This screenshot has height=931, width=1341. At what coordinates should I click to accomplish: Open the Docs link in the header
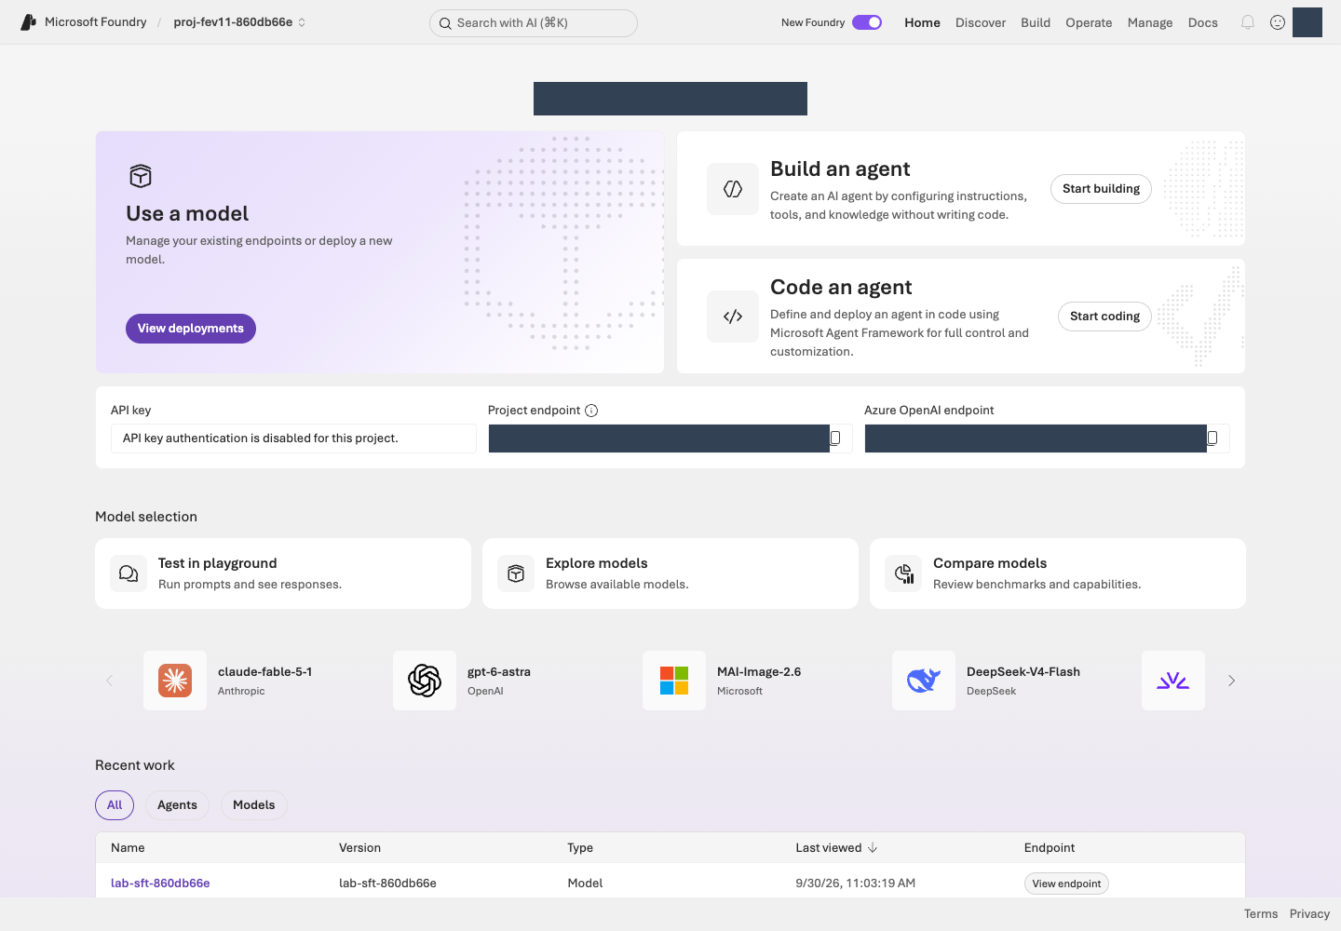1203,22
